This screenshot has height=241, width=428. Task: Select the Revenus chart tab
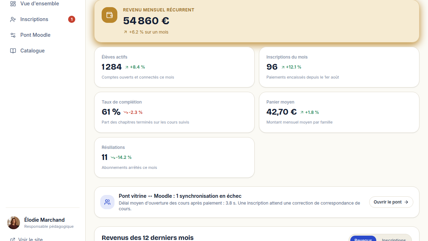click(363, 240)
